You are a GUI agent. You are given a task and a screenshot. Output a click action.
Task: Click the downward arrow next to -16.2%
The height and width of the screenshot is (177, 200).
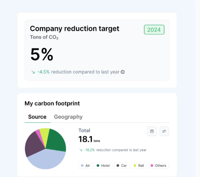(81, 150)
